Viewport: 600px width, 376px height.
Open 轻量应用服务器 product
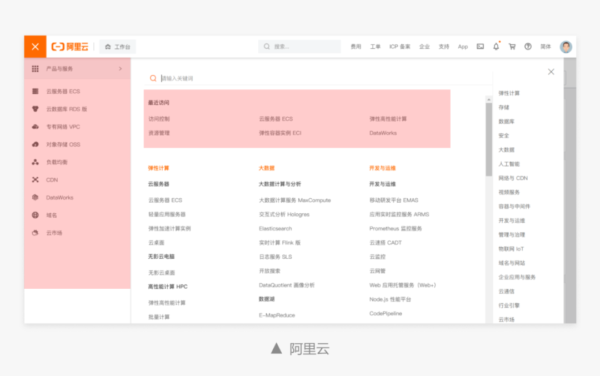click(167, 214)
